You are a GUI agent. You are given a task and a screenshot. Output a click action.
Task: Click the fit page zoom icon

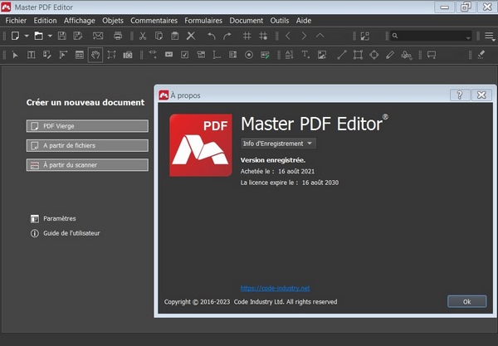(365, 36)
